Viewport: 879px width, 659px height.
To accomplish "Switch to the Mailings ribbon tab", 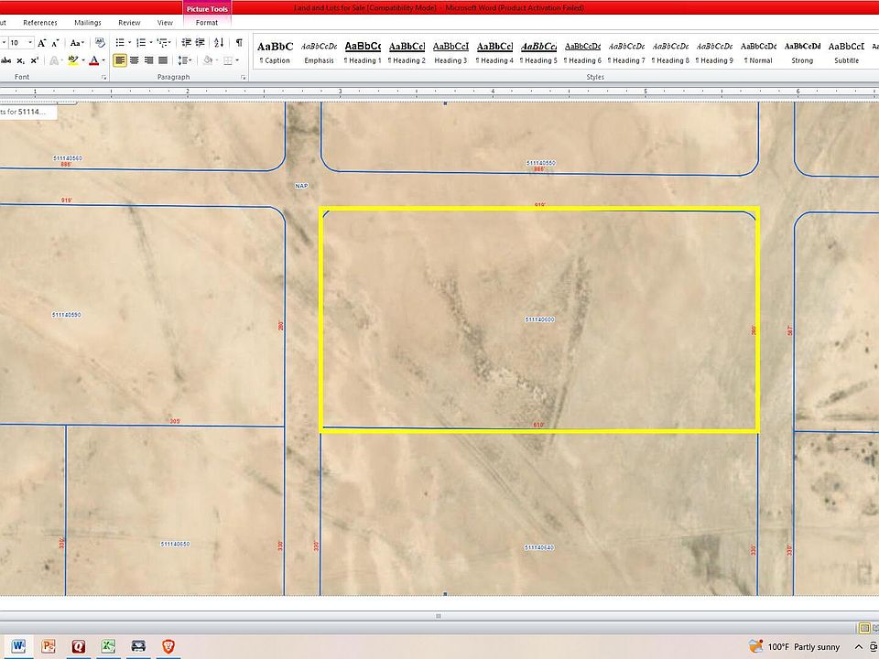I will coord(88,22).
